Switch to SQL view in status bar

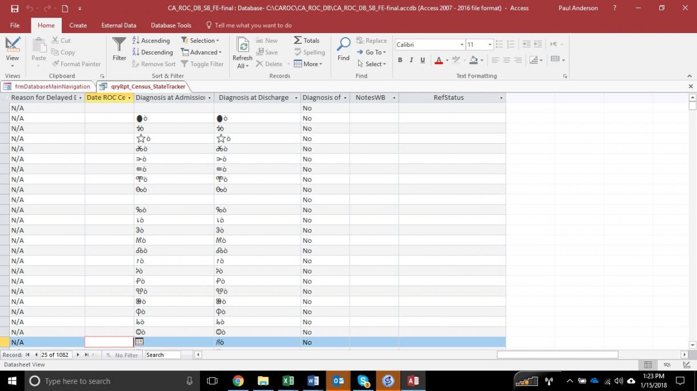[667, 365]
